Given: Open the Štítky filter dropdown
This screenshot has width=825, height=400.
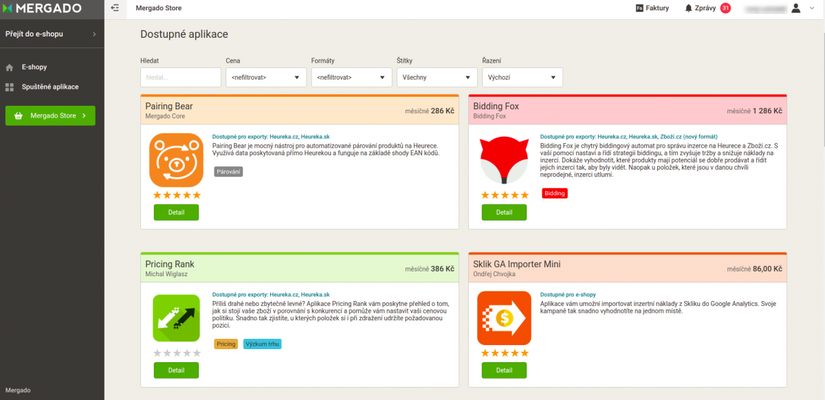Looking at the screenshot, I should 437,78.
